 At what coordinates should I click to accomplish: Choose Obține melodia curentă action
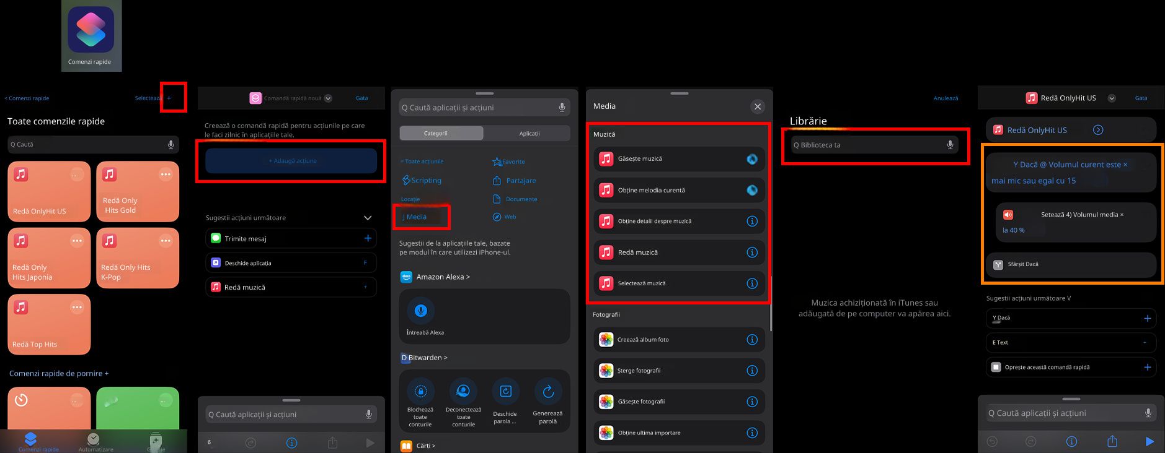[x=679, y=190]
